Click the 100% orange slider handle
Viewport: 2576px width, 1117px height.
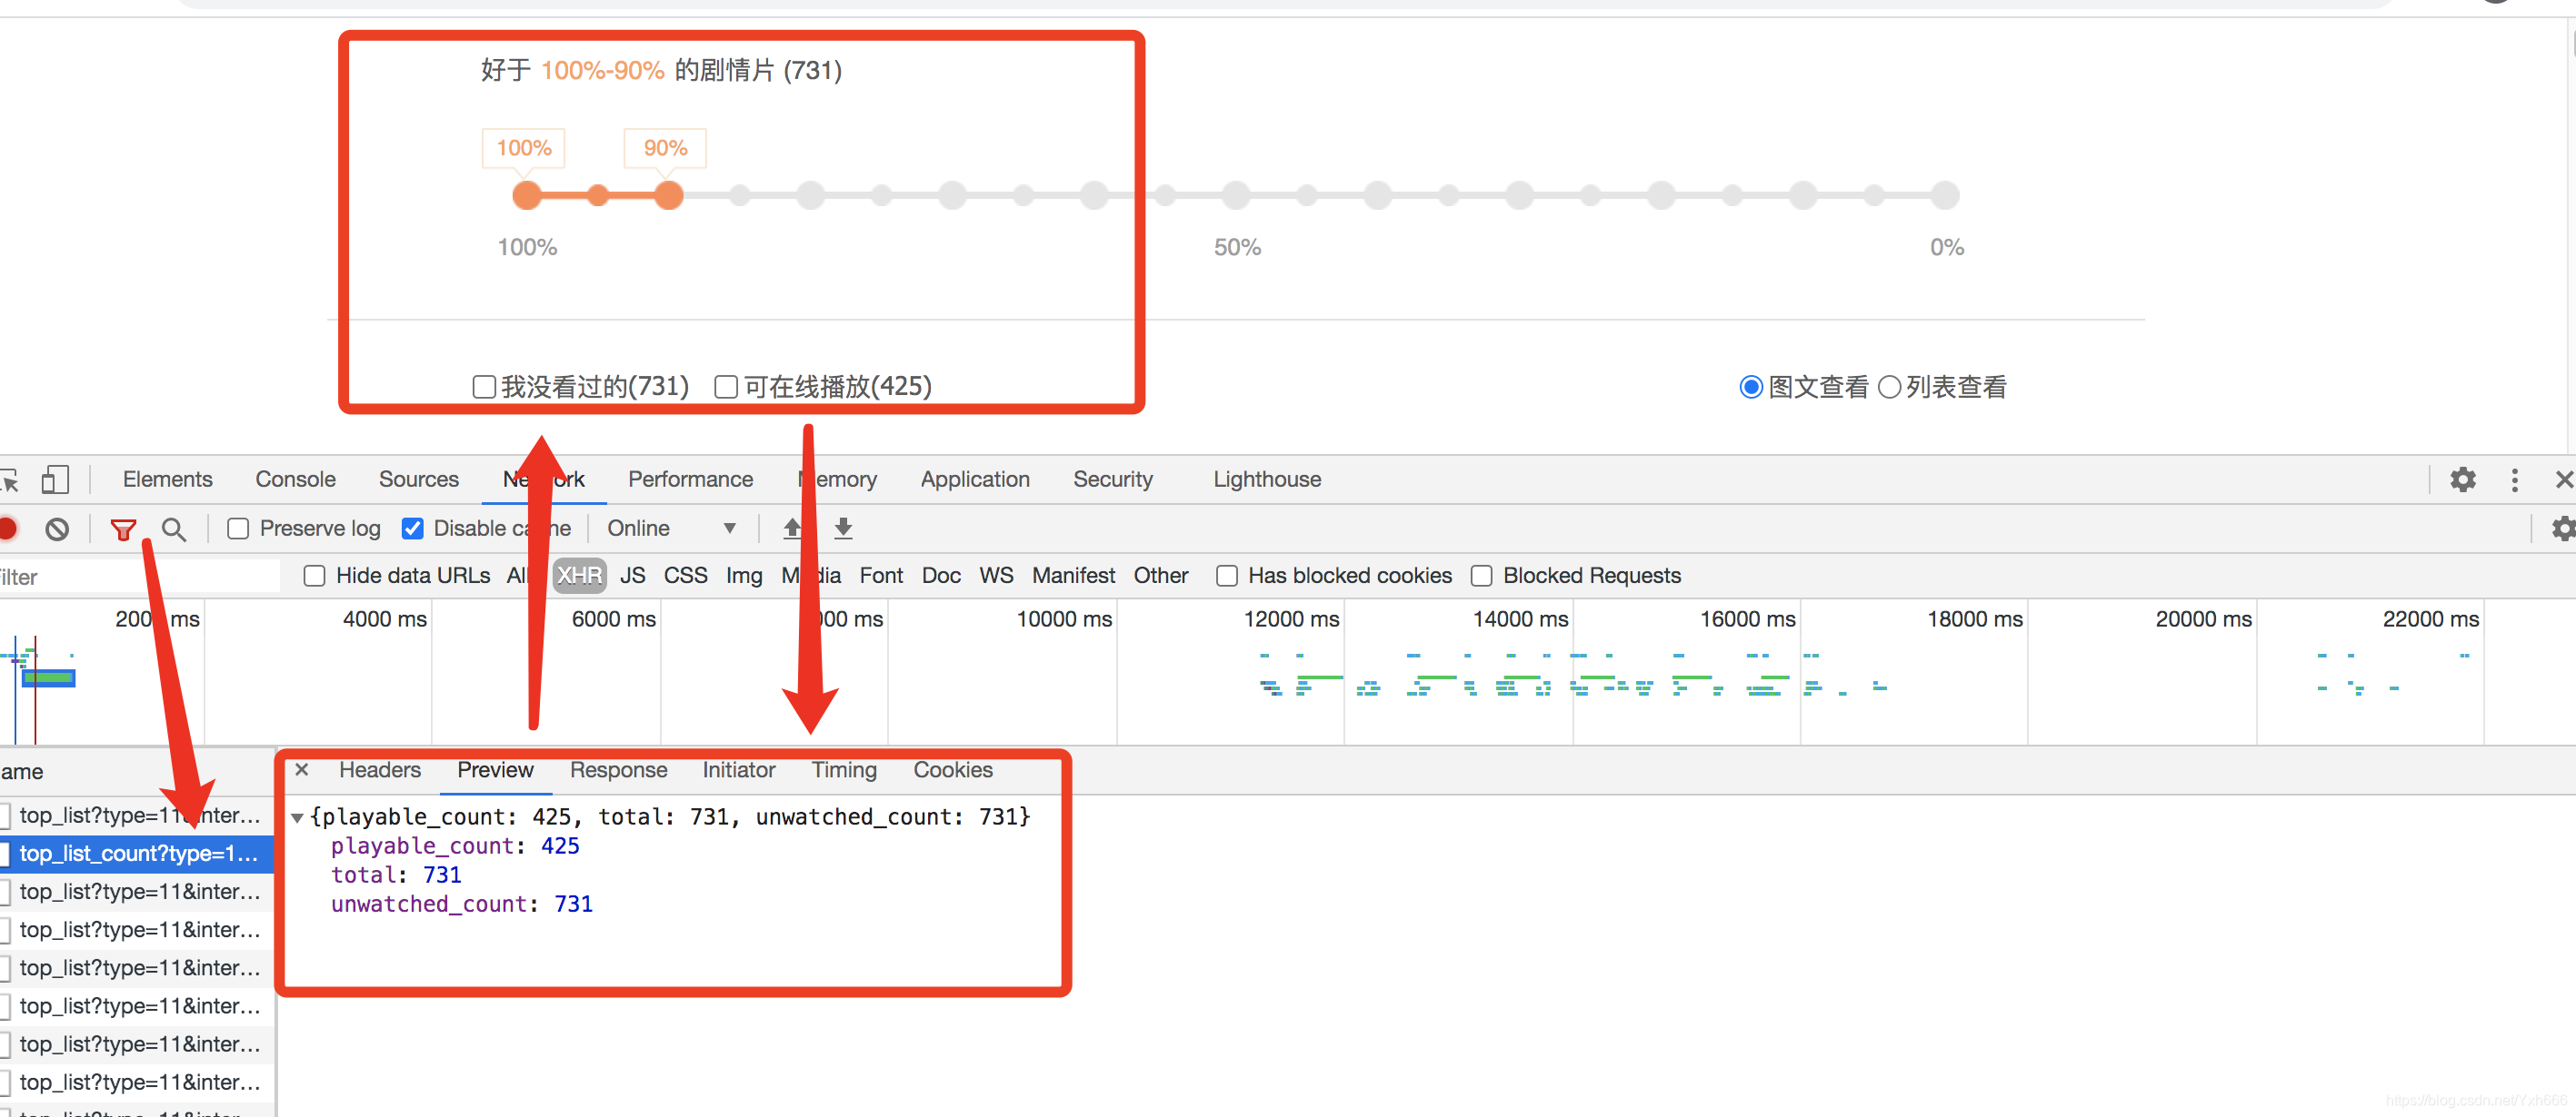[x=526, y=196]
